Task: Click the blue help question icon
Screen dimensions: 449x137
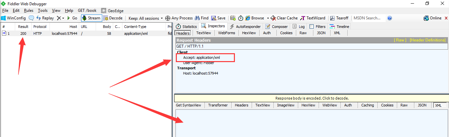Action: point(390,18)
